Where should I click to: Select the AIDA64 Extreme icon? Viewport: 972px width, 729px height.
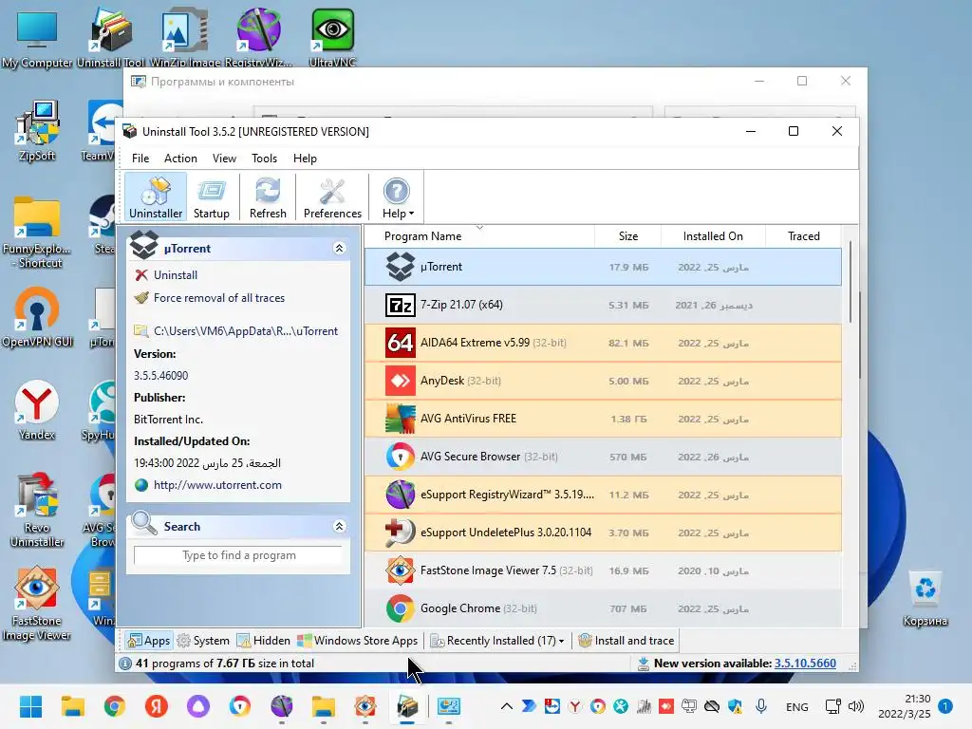(400, 343)
